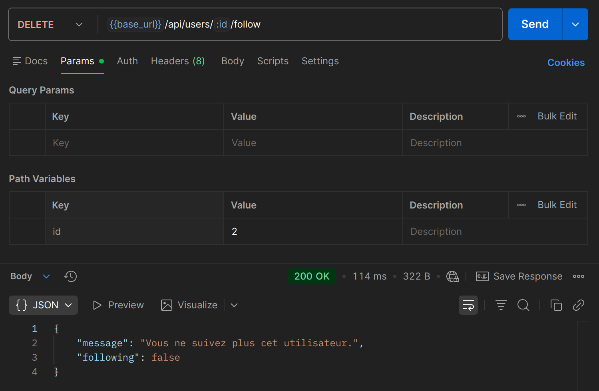Open the Docs tab icon
This screenshot has height=391, width=599.
pos(16,61)
